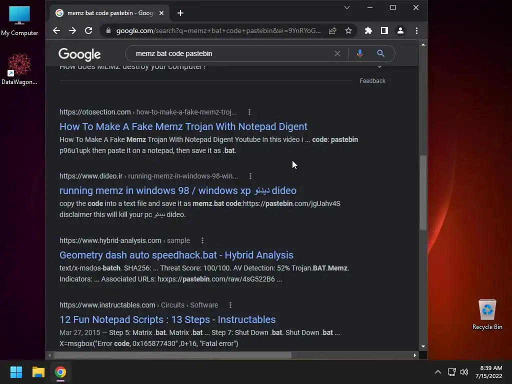This screenshot has width=512, height=384.
Task: Open the Extensions puzzle icon
Action: pyautogui.click(x=368, y=30)
